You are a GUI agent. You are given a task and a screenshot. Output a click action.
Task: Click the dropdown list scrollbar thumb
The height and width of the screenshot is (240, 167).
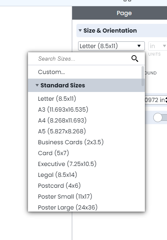[x=143, y=76]
